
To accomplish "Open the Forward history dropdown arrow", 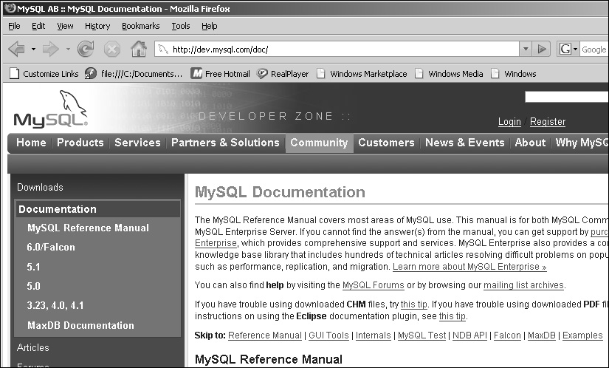I will (68, 50).
